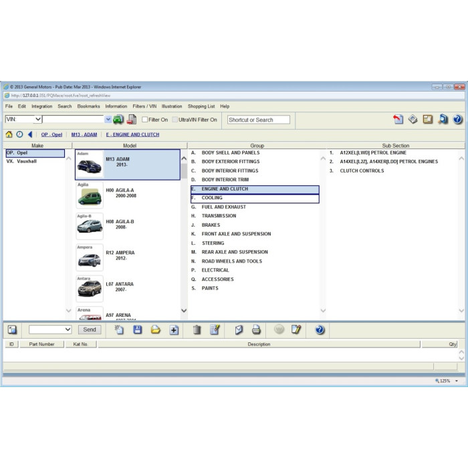The height and width of the screenshot is (468, 468).
Task: Open the Information menu
Action: pyautogui.click(x=116, y=106)
